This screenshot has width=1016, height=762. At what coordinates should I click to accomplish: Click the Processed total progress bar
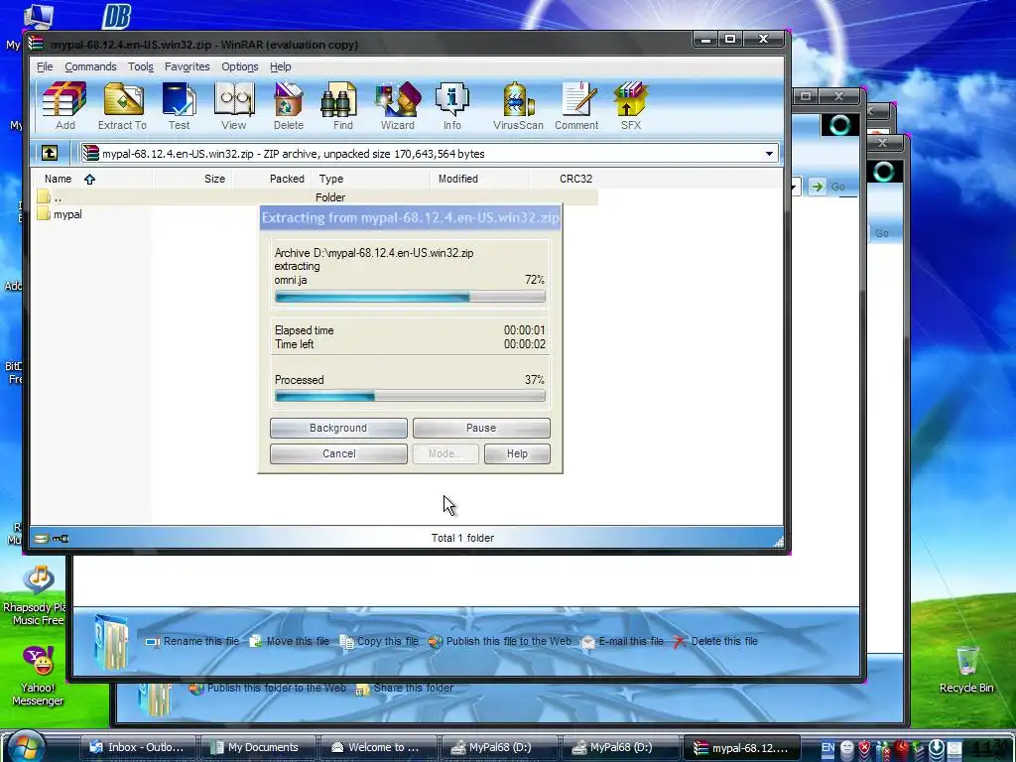click(x=410, y=396)
